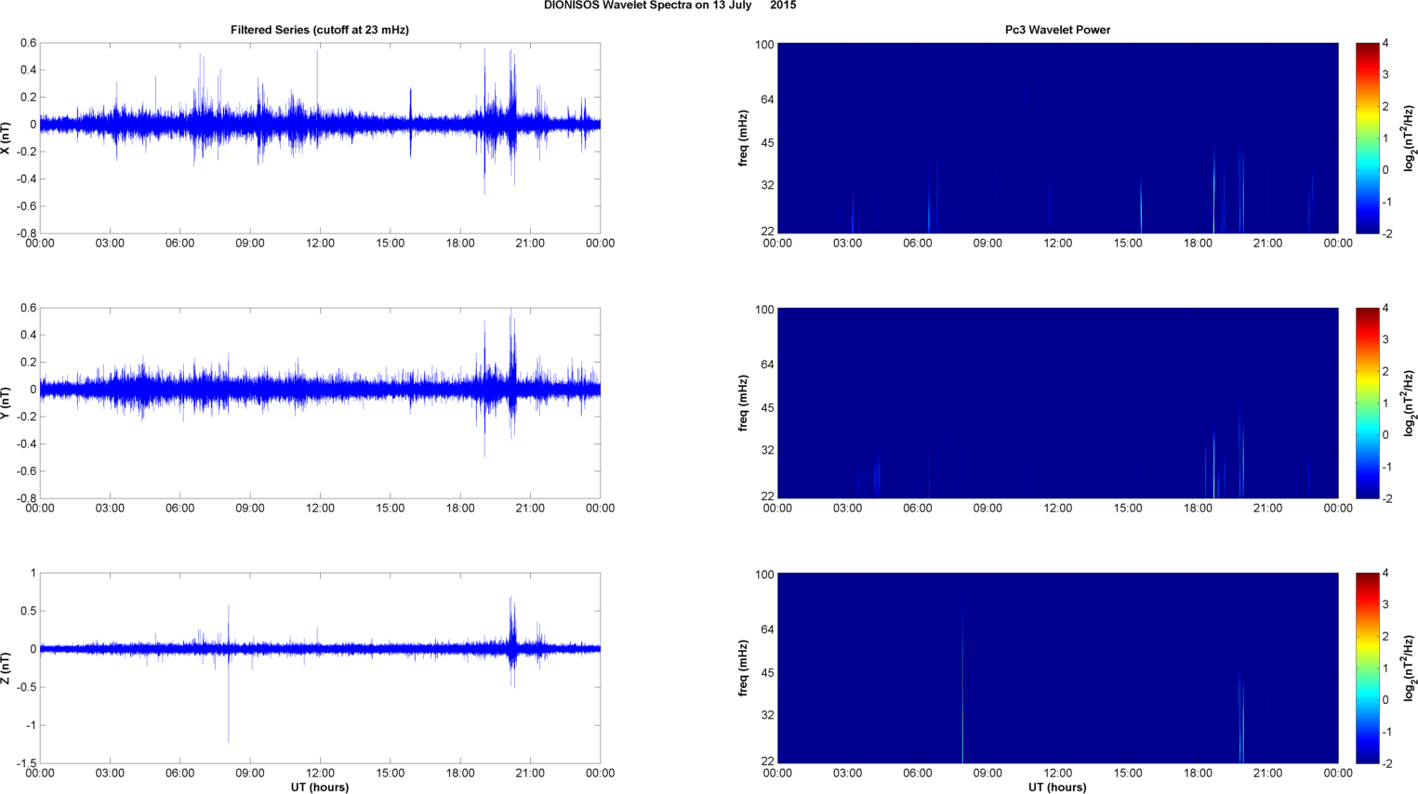Image resolution: width=1418 pixels, height=794 pixels.
Task: Click 'freq (mHz)' label of top spectrogram
Action: pyautogui.click(x=744, y=138)
